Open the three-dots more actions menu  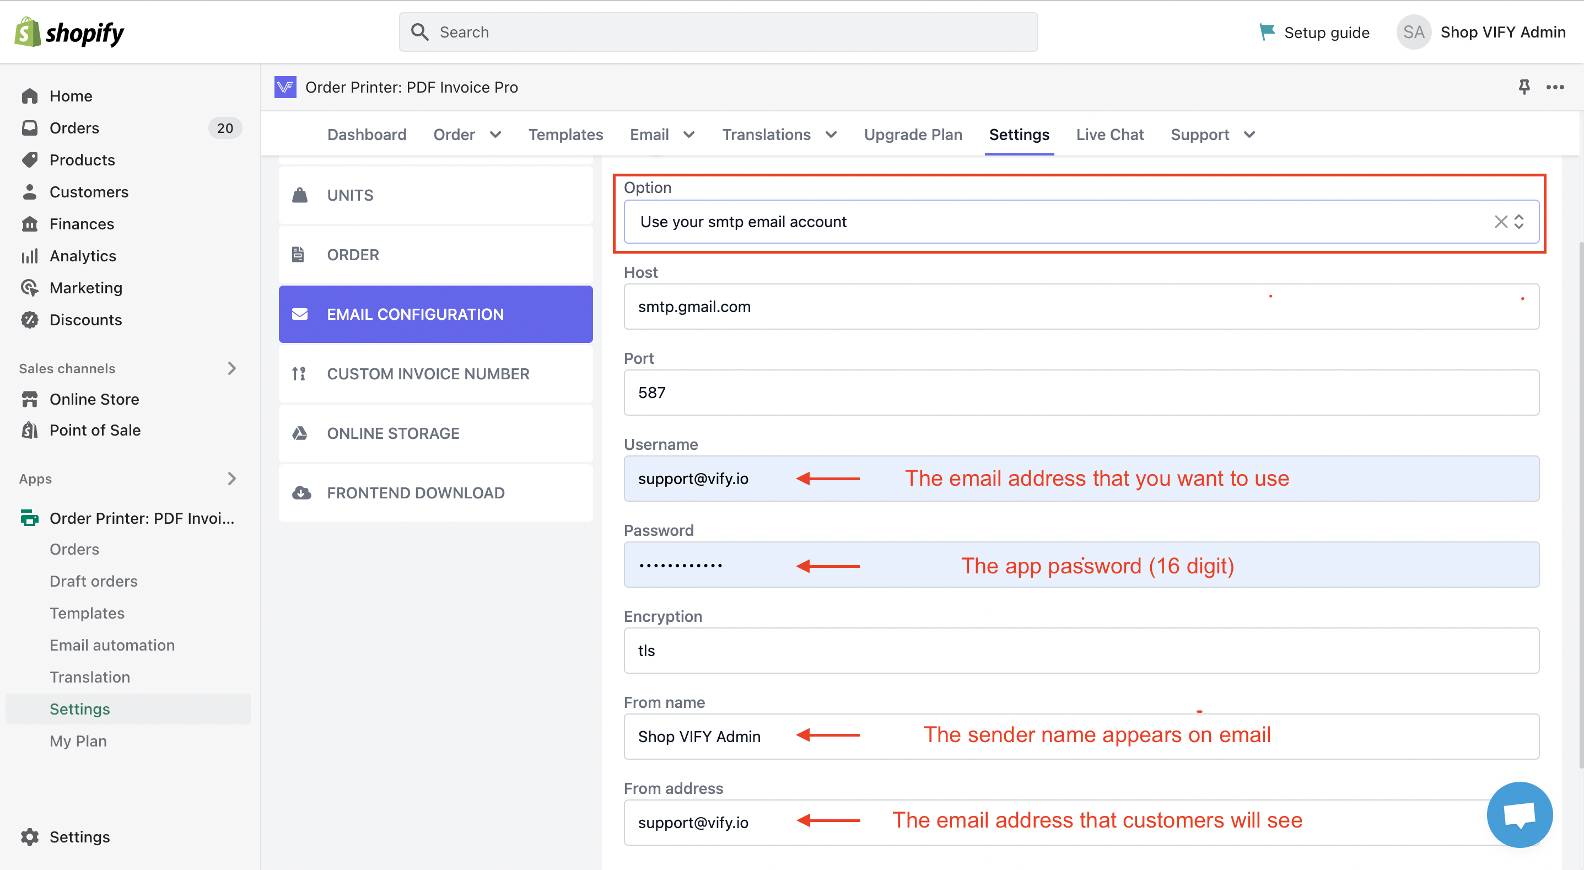[x=1554, y=87]
